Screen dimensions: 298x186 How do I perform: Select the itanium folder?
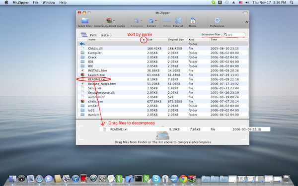click(x=163, y=115)
